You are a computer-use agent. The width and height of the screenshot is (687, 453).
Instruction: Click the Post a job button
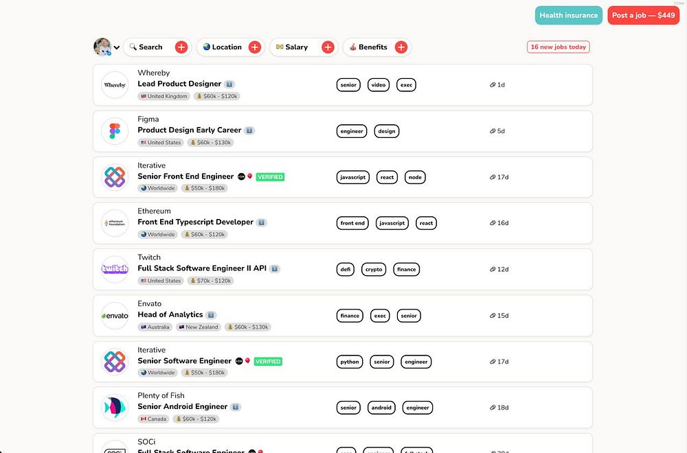pyautogui.click(x=643, y=15)
